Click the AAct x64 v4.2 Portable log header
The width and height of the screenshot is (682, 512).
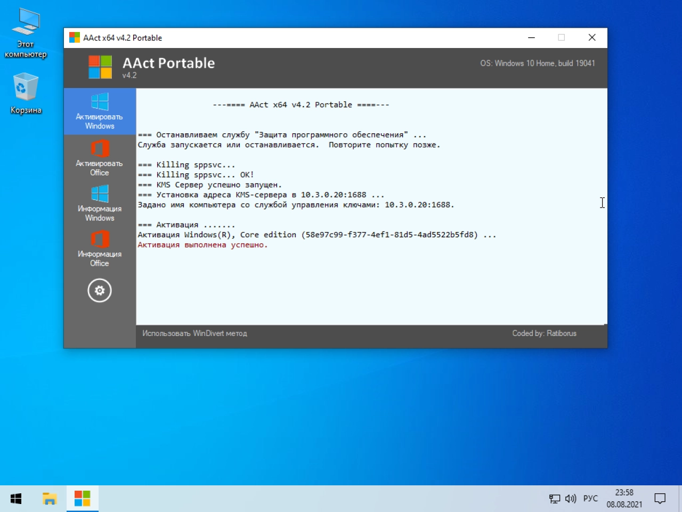tap(301, 105)
